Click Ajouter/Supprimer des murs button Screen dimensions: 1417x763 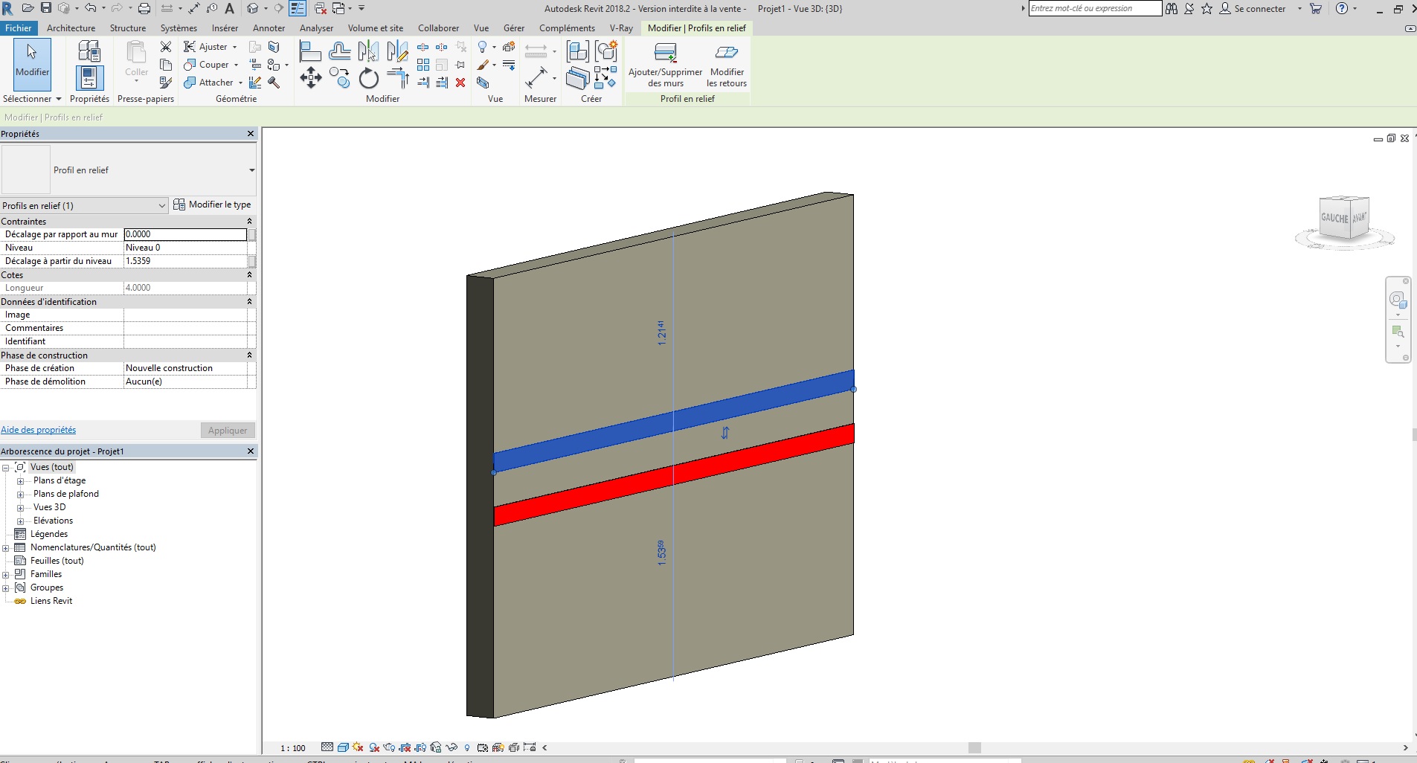coord(665,65)
